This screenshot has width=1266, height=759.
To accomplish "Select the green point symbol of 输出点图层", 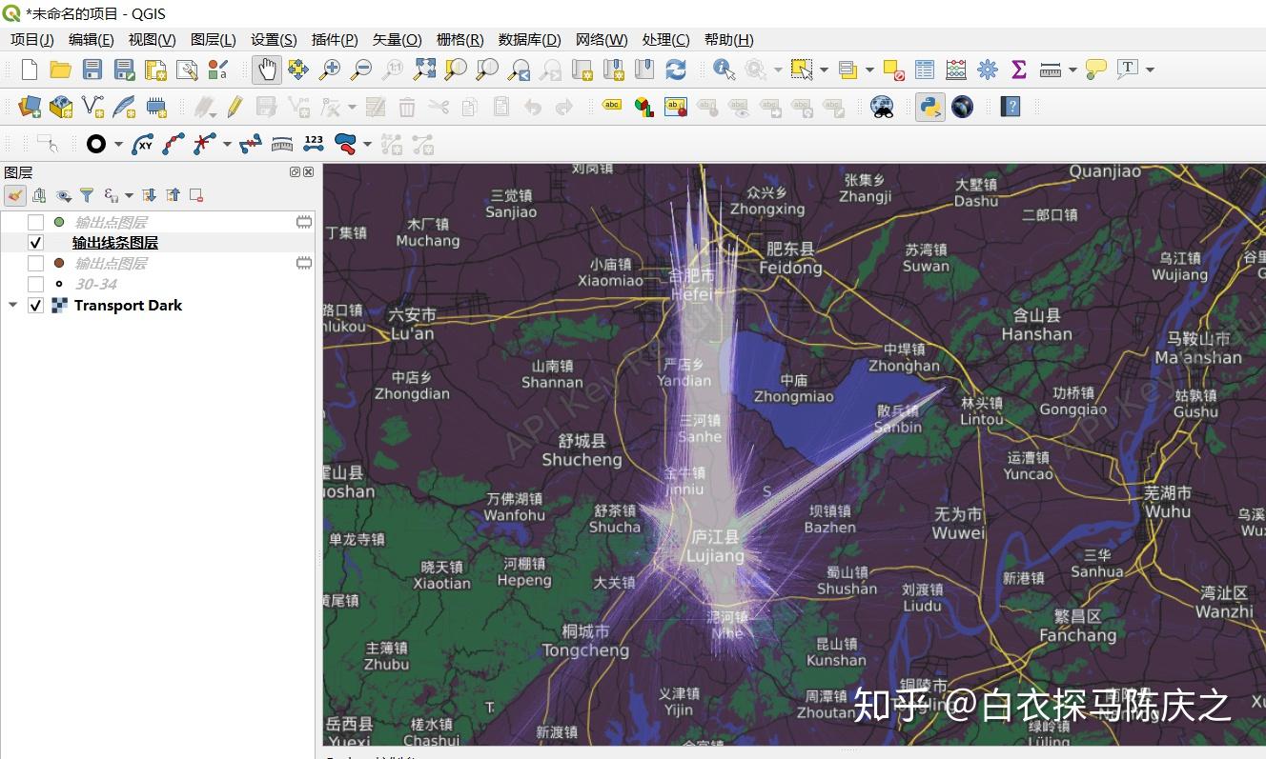I will click(59, 221).
